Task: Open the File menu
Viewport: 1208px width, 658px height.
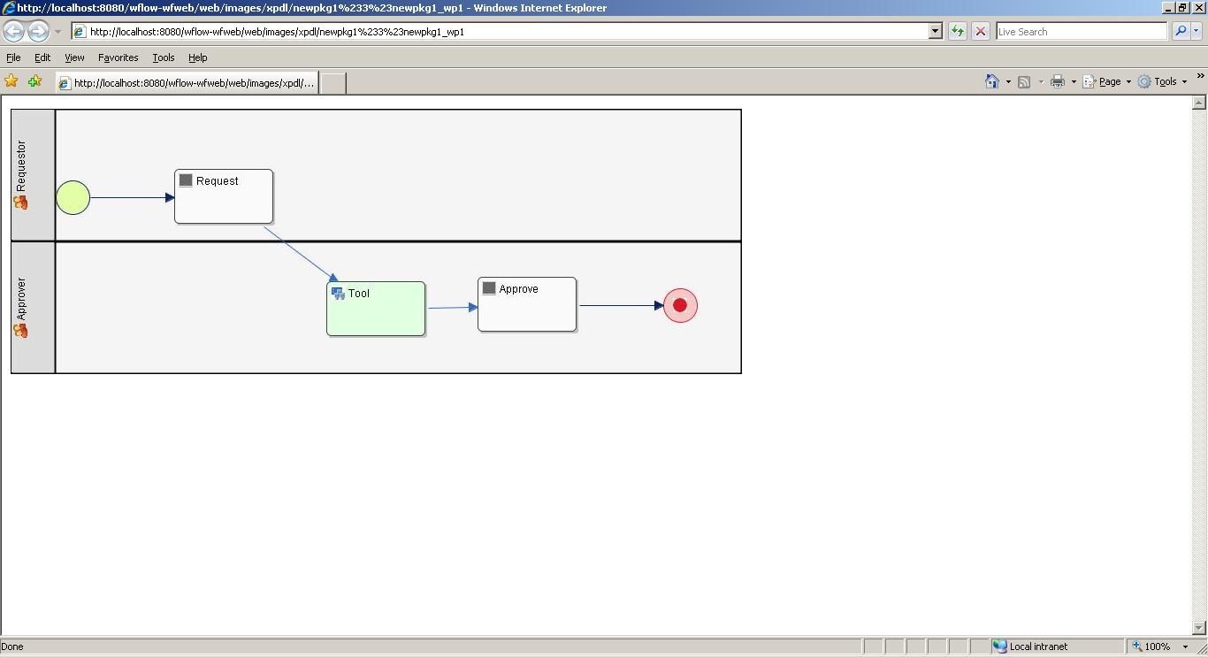Action: [13, 57]
